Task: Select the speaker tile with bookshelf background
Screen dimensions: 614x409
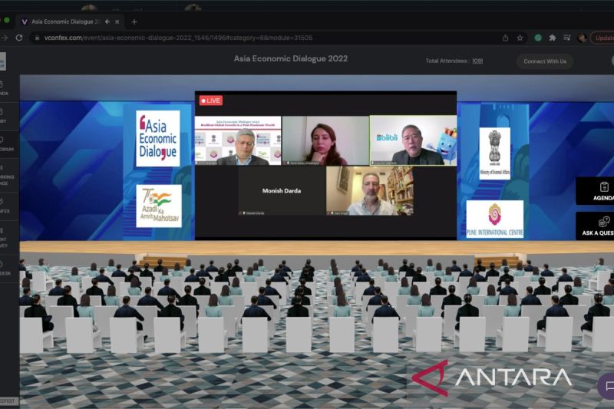Action: tap(369, 191)
